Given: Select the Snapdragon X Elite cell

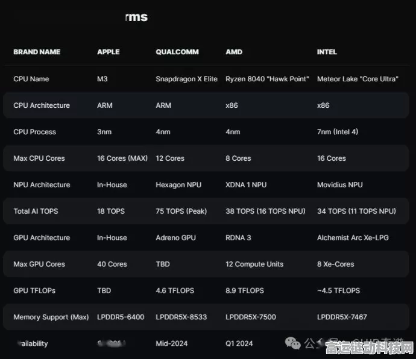Looking at the screenshot, I should (186, 79).
